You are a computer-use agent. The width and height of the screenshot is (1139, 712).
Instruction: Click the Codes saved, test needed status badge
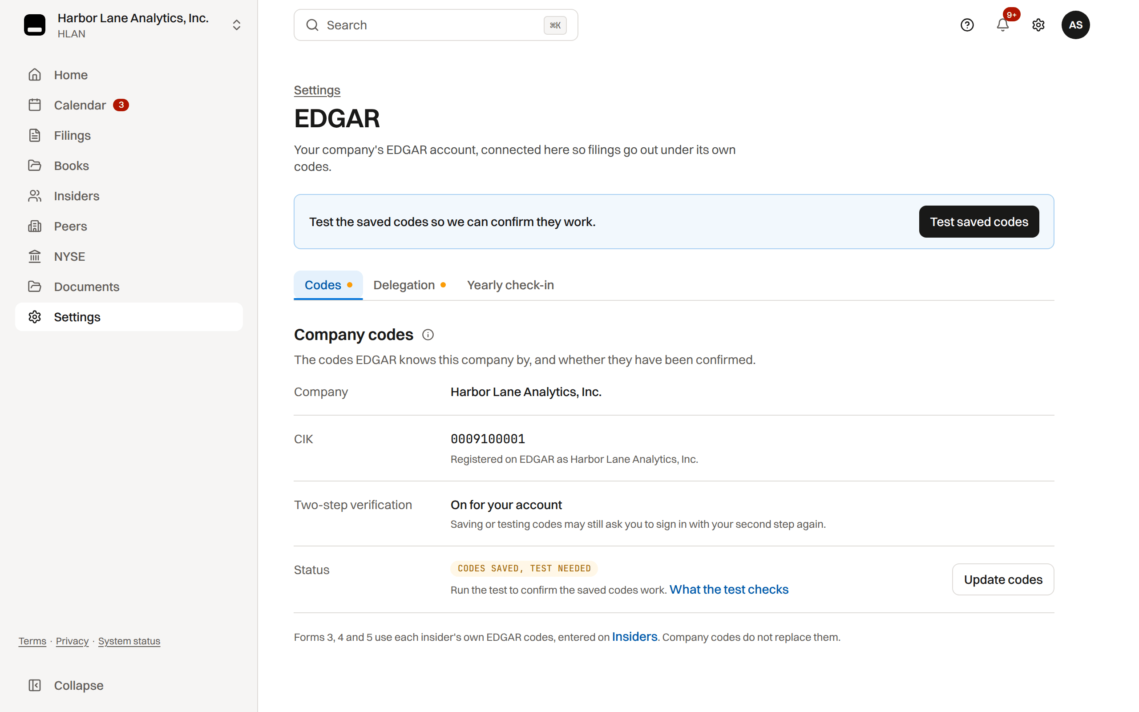(524, 568)
